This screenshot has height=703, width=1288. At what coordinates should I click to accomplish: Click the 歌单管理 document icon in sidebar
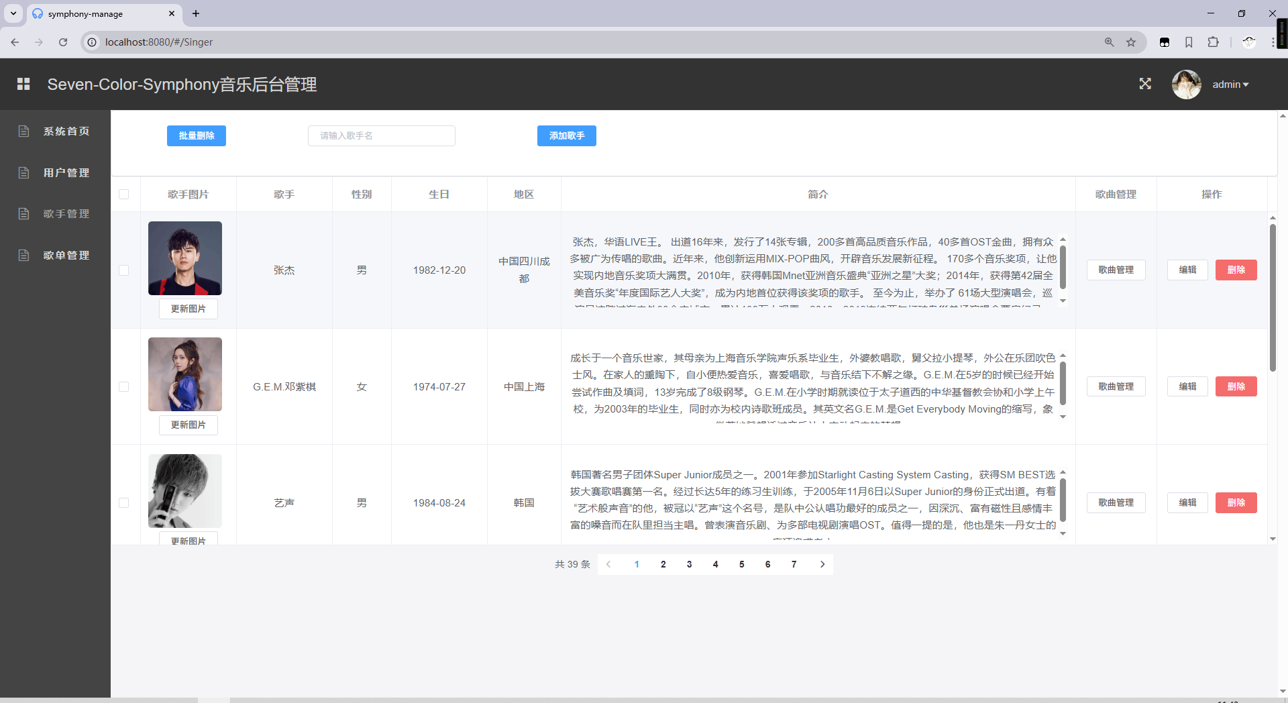tap(23, 256)
